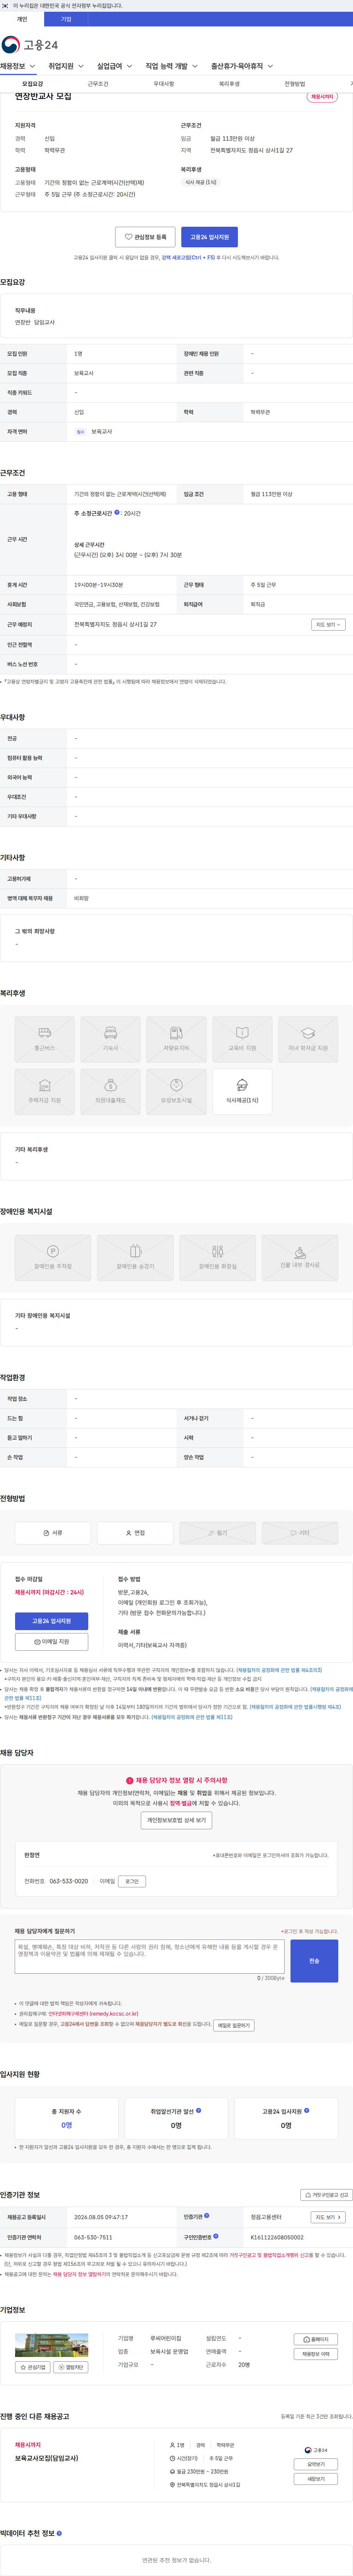Click the 구인인증번호 info icon
The width and height of the screenshot is (353, 2576).
216,2236
